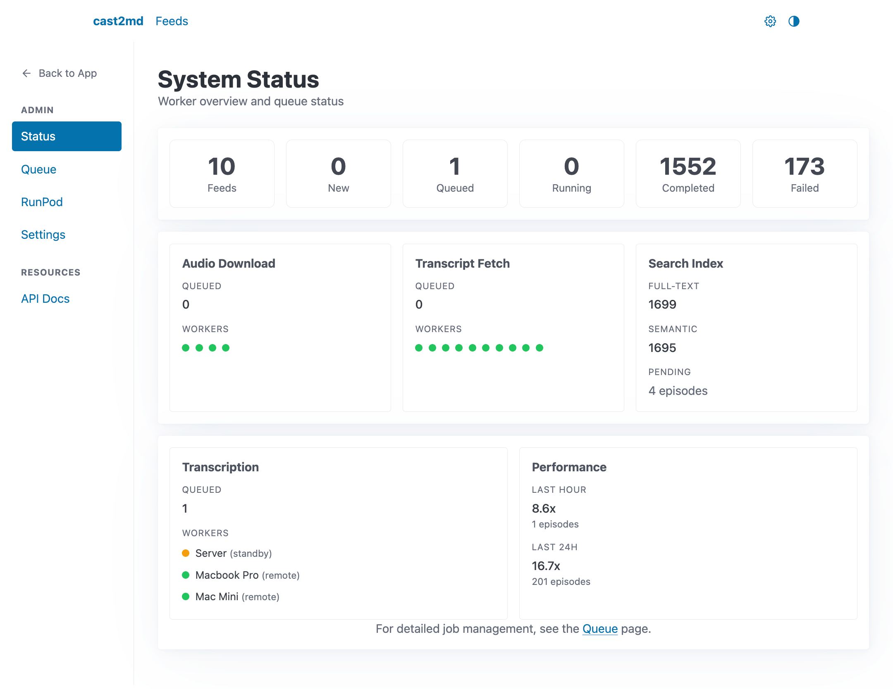The width and height of the screenshot is (893, 689).
Task: Open the RunPod sidebar page
Action: coord(42,202)
